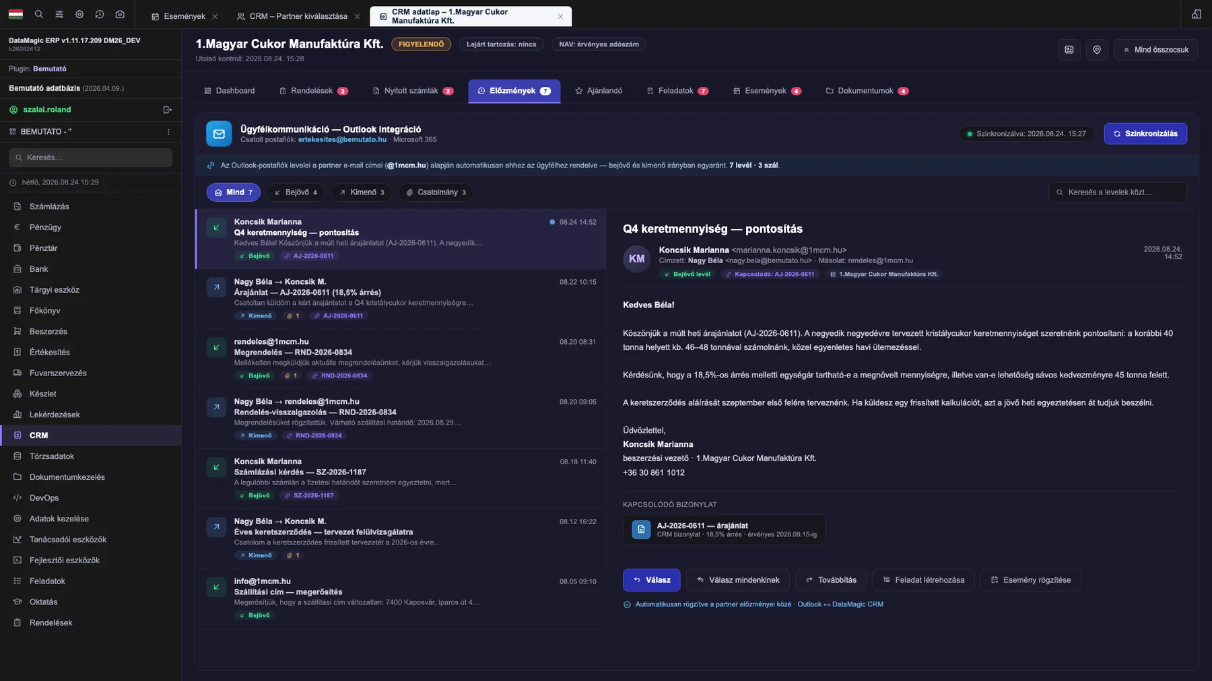
Task: Open the Feladatok tab
Action: click(x=677, y=91)
